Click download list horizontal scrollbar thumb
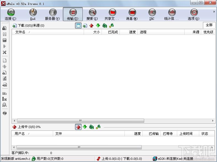The image size is (217, 162). pyautogui.click(x=81, y=121)
